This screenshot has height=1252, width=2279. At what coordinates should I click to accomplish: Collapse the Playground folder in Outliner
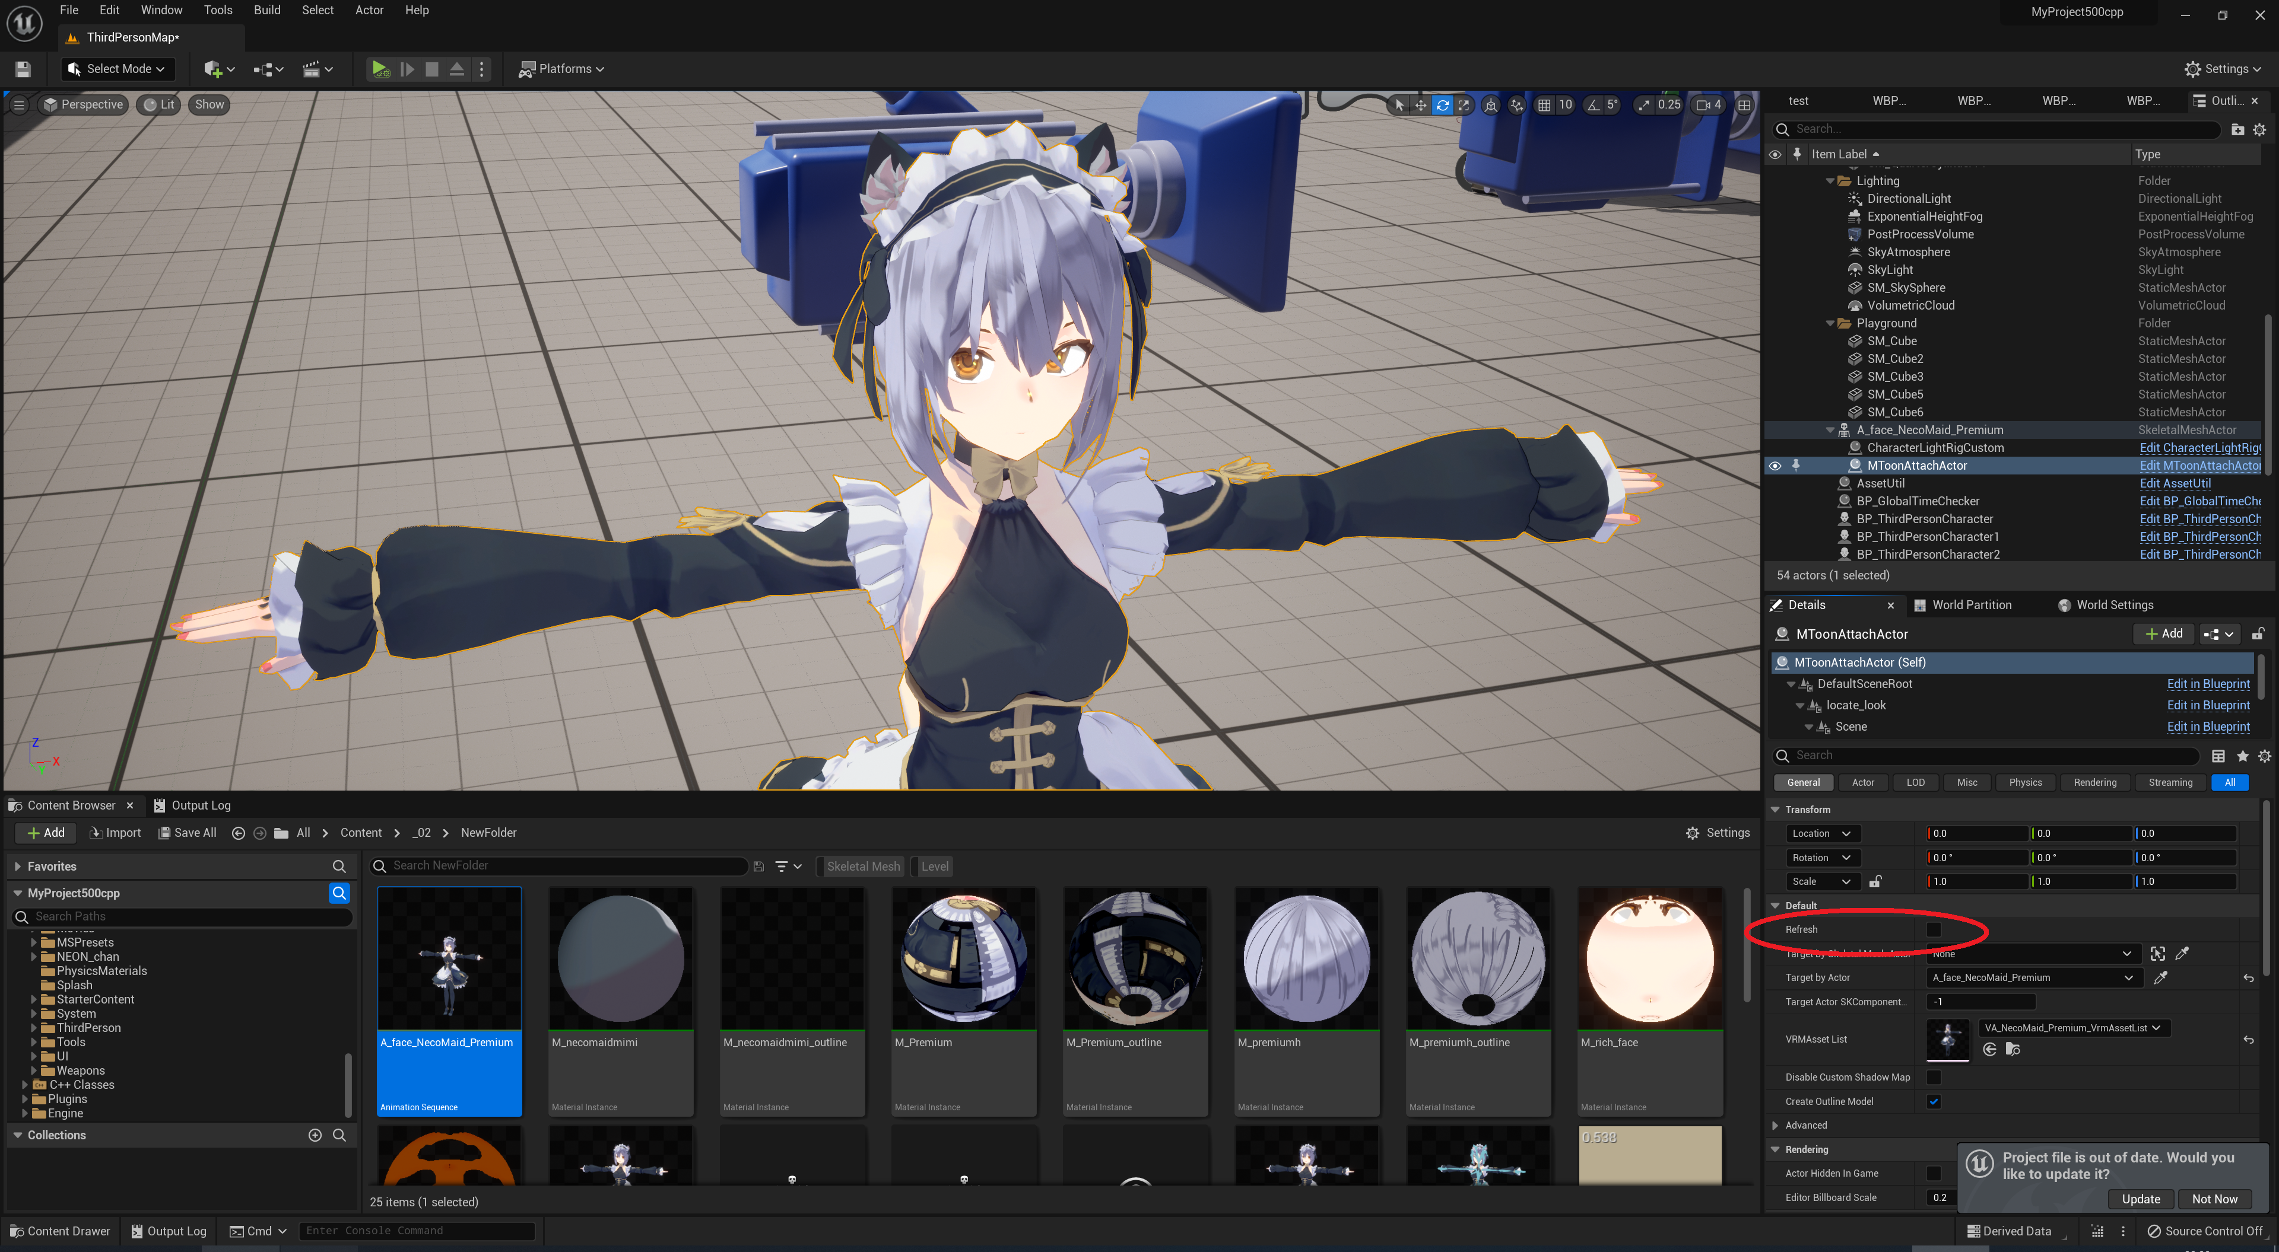1830,324
